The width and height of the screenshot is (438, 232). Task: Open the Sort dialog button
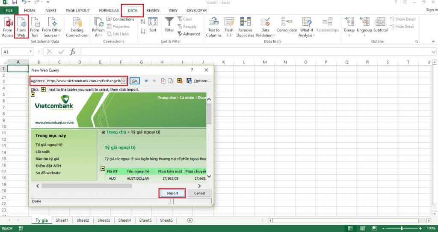pyautogui.click(x=153, y=25)
